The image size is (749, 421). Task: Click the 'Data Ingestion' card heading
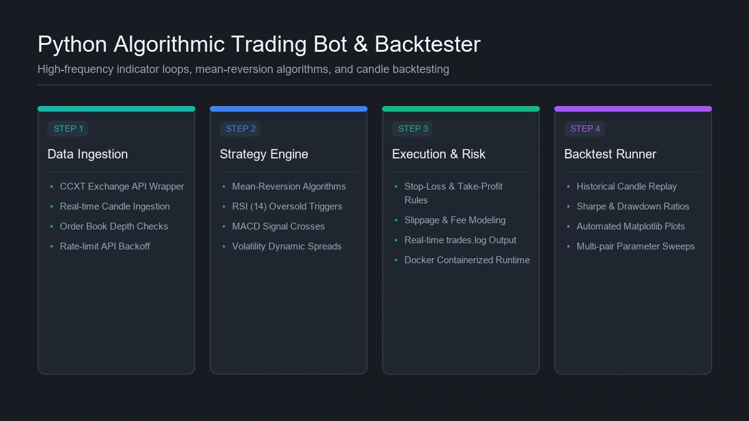click(x=87, y=154)
